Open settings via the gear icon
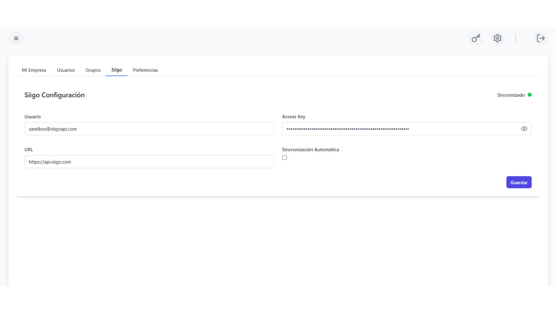Image resolution: width=556 pixels, height=313 pixels. (x=497, y=38)
